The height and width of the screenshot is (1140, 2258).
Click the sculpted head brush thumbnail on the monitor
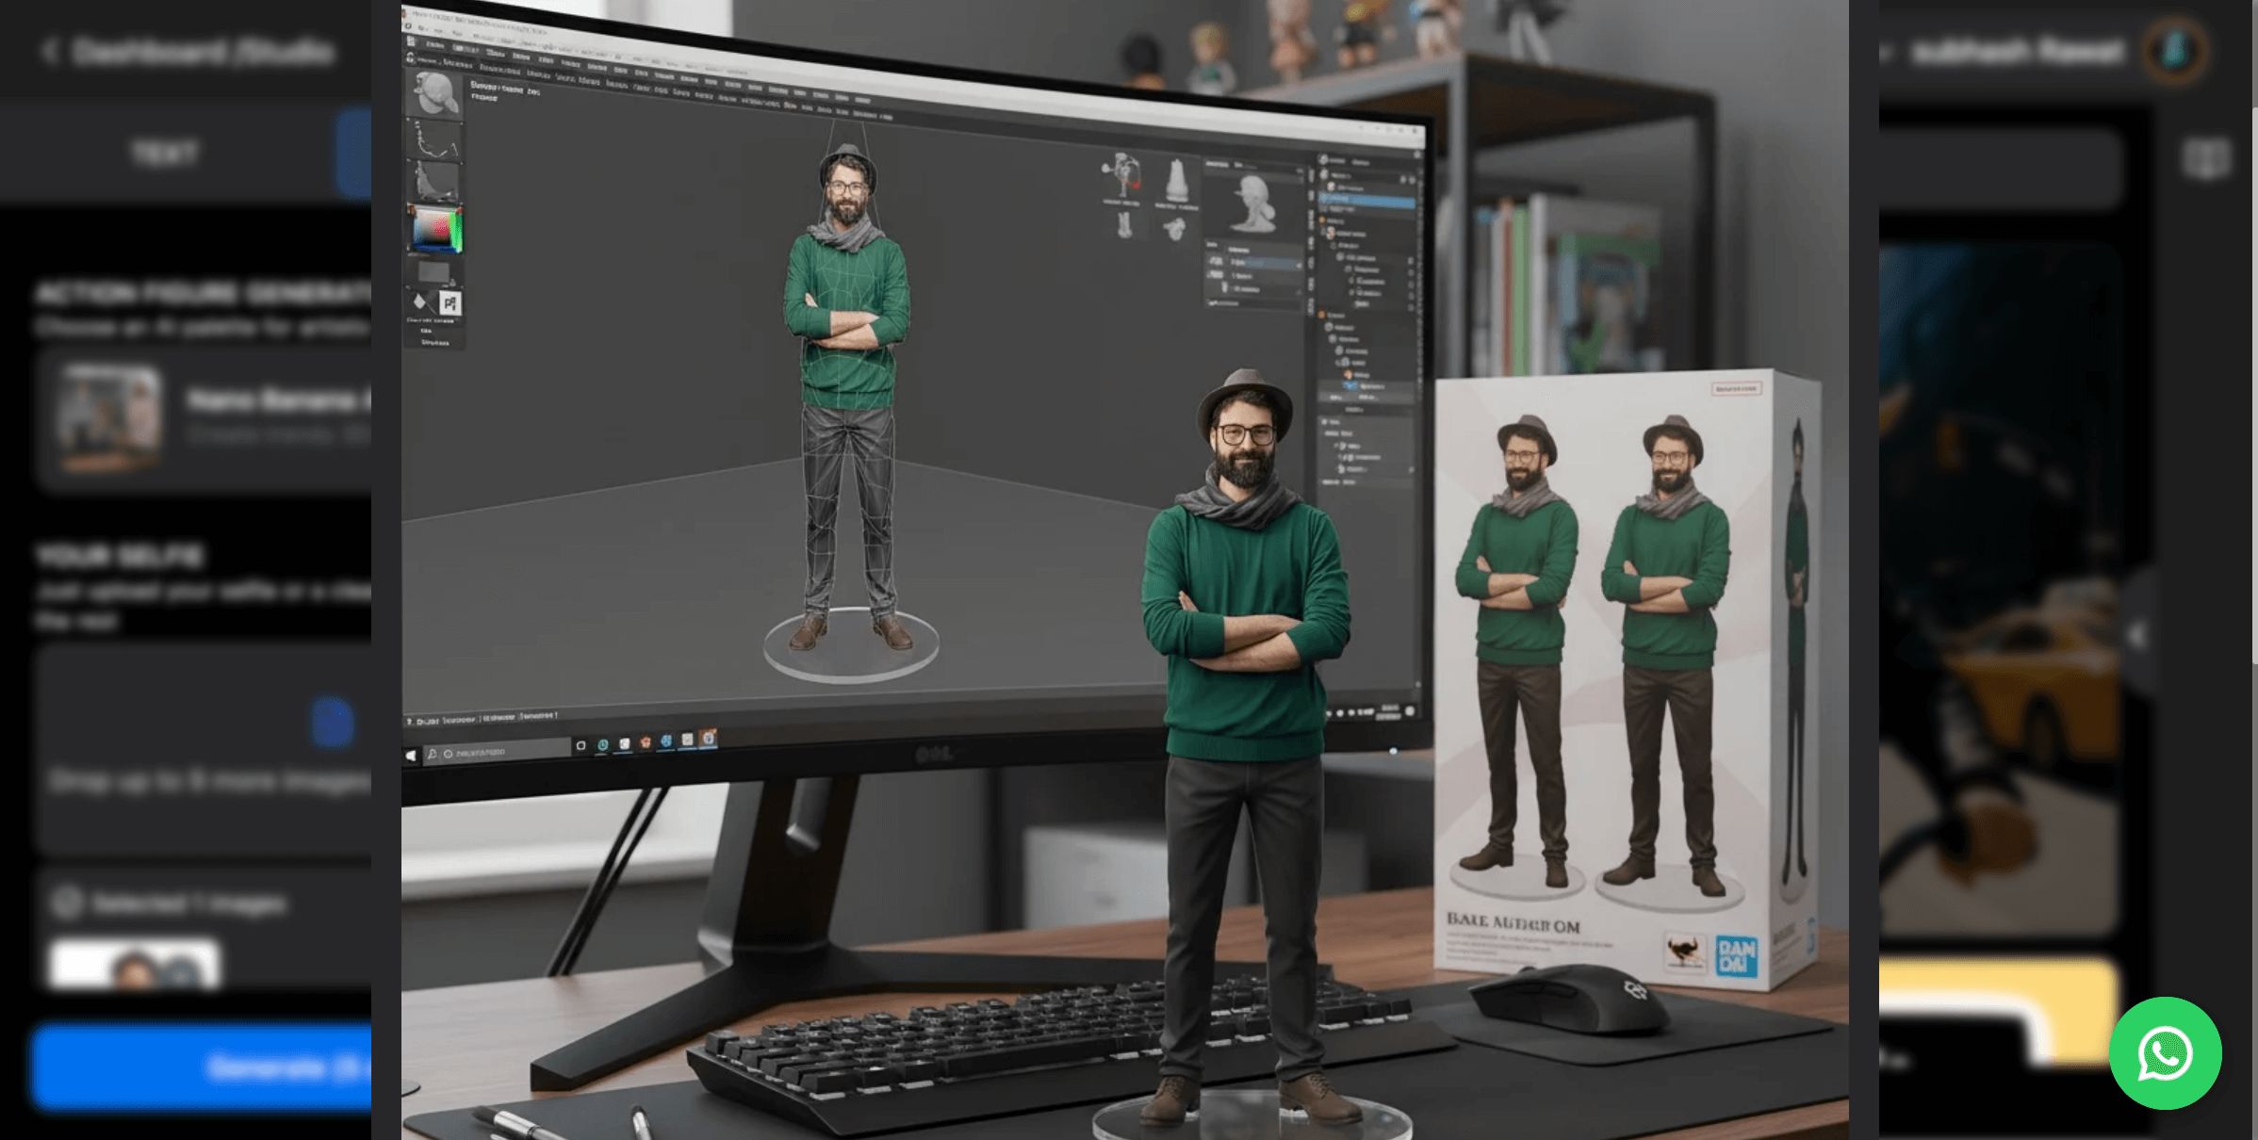coord(434,94)
